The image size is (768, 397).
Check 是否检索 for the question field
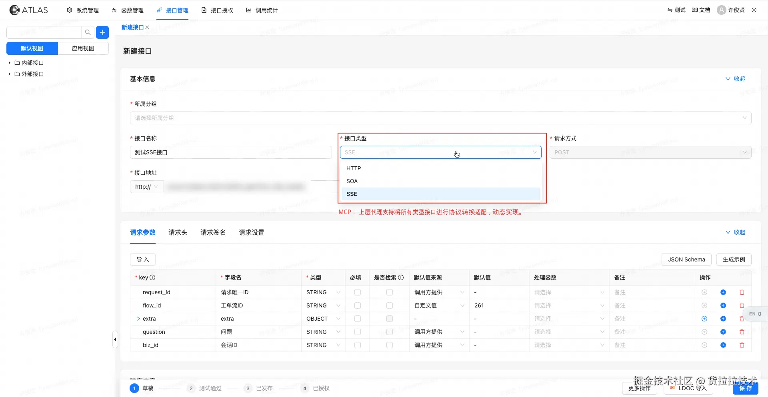[389, 332]
